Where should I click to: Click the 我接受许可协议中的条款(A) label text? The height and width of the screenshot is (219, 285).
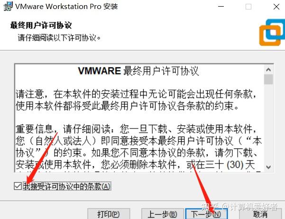(x=67, y=186)
